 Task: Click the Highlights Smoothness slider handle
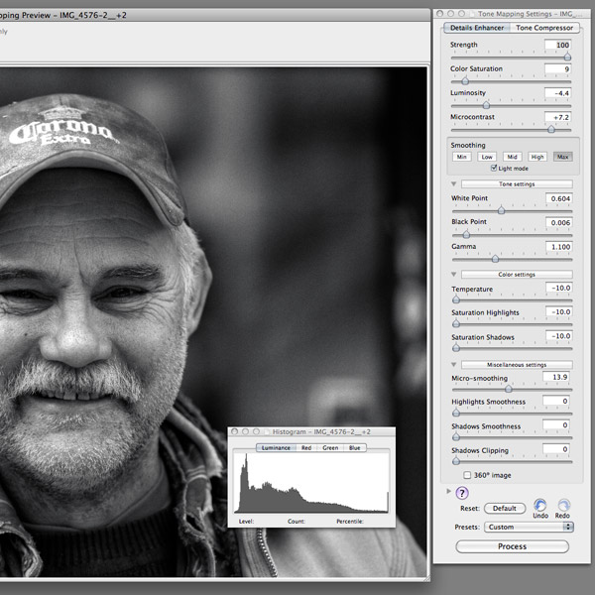[x=456, y=414]
